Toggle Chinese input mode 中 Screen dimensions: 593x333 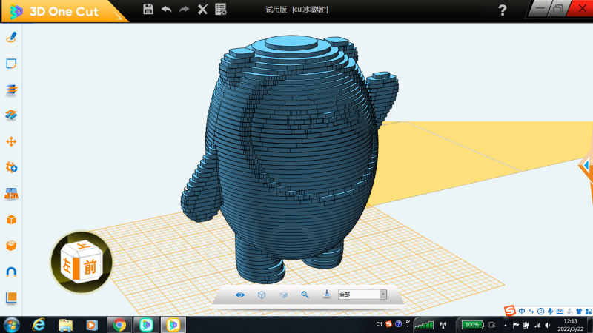(522, 311)
